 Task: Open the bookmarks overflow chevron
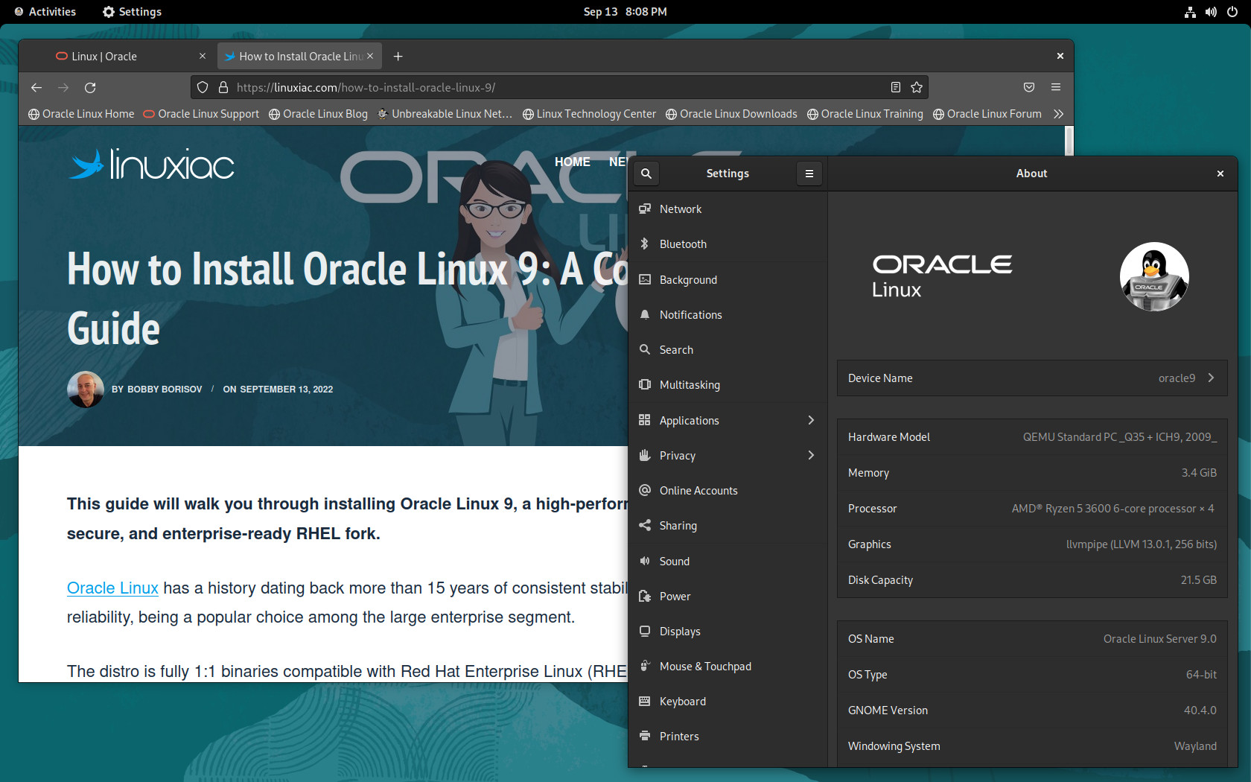(1058, 114)
